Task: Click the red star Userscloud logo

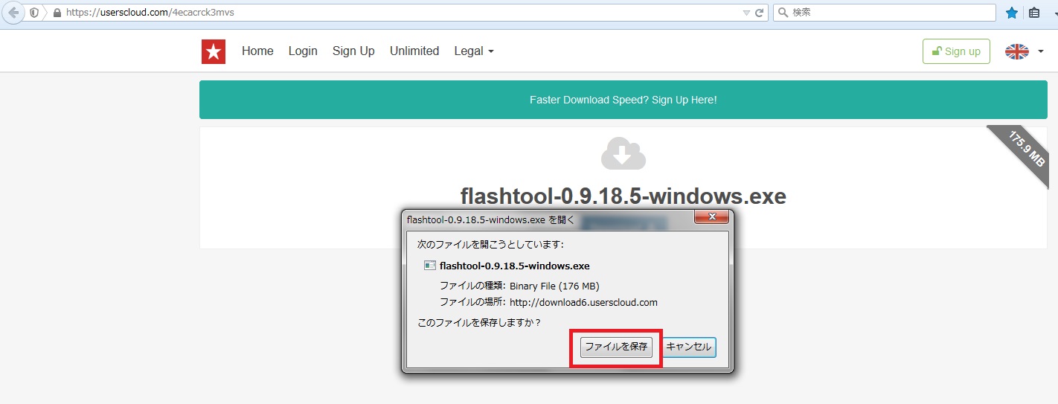Action: (214, 51)
